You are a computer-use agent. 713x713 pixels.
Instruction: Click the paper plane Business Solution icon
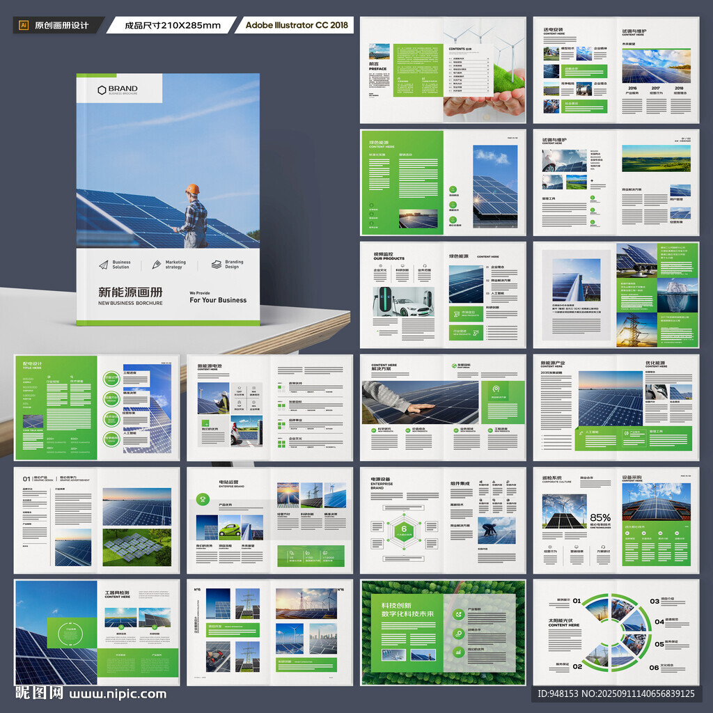(104, 265)
